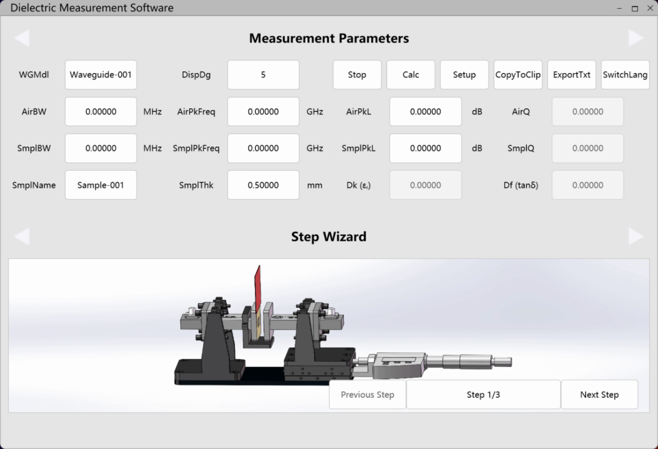658x449 pixels.
Task: Click the Dk (εr) result field
Action: tap(426, 185)
